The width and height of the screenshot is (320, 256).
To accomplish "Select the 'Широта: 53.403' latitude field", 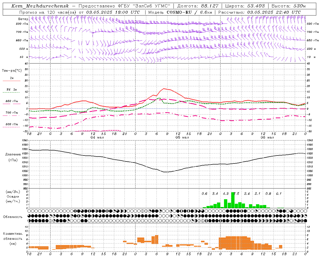I will pos(245,6).
